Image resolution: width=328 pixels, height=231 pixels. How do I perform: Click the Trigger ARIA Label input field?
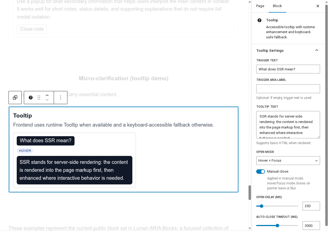tap(288, 89)
